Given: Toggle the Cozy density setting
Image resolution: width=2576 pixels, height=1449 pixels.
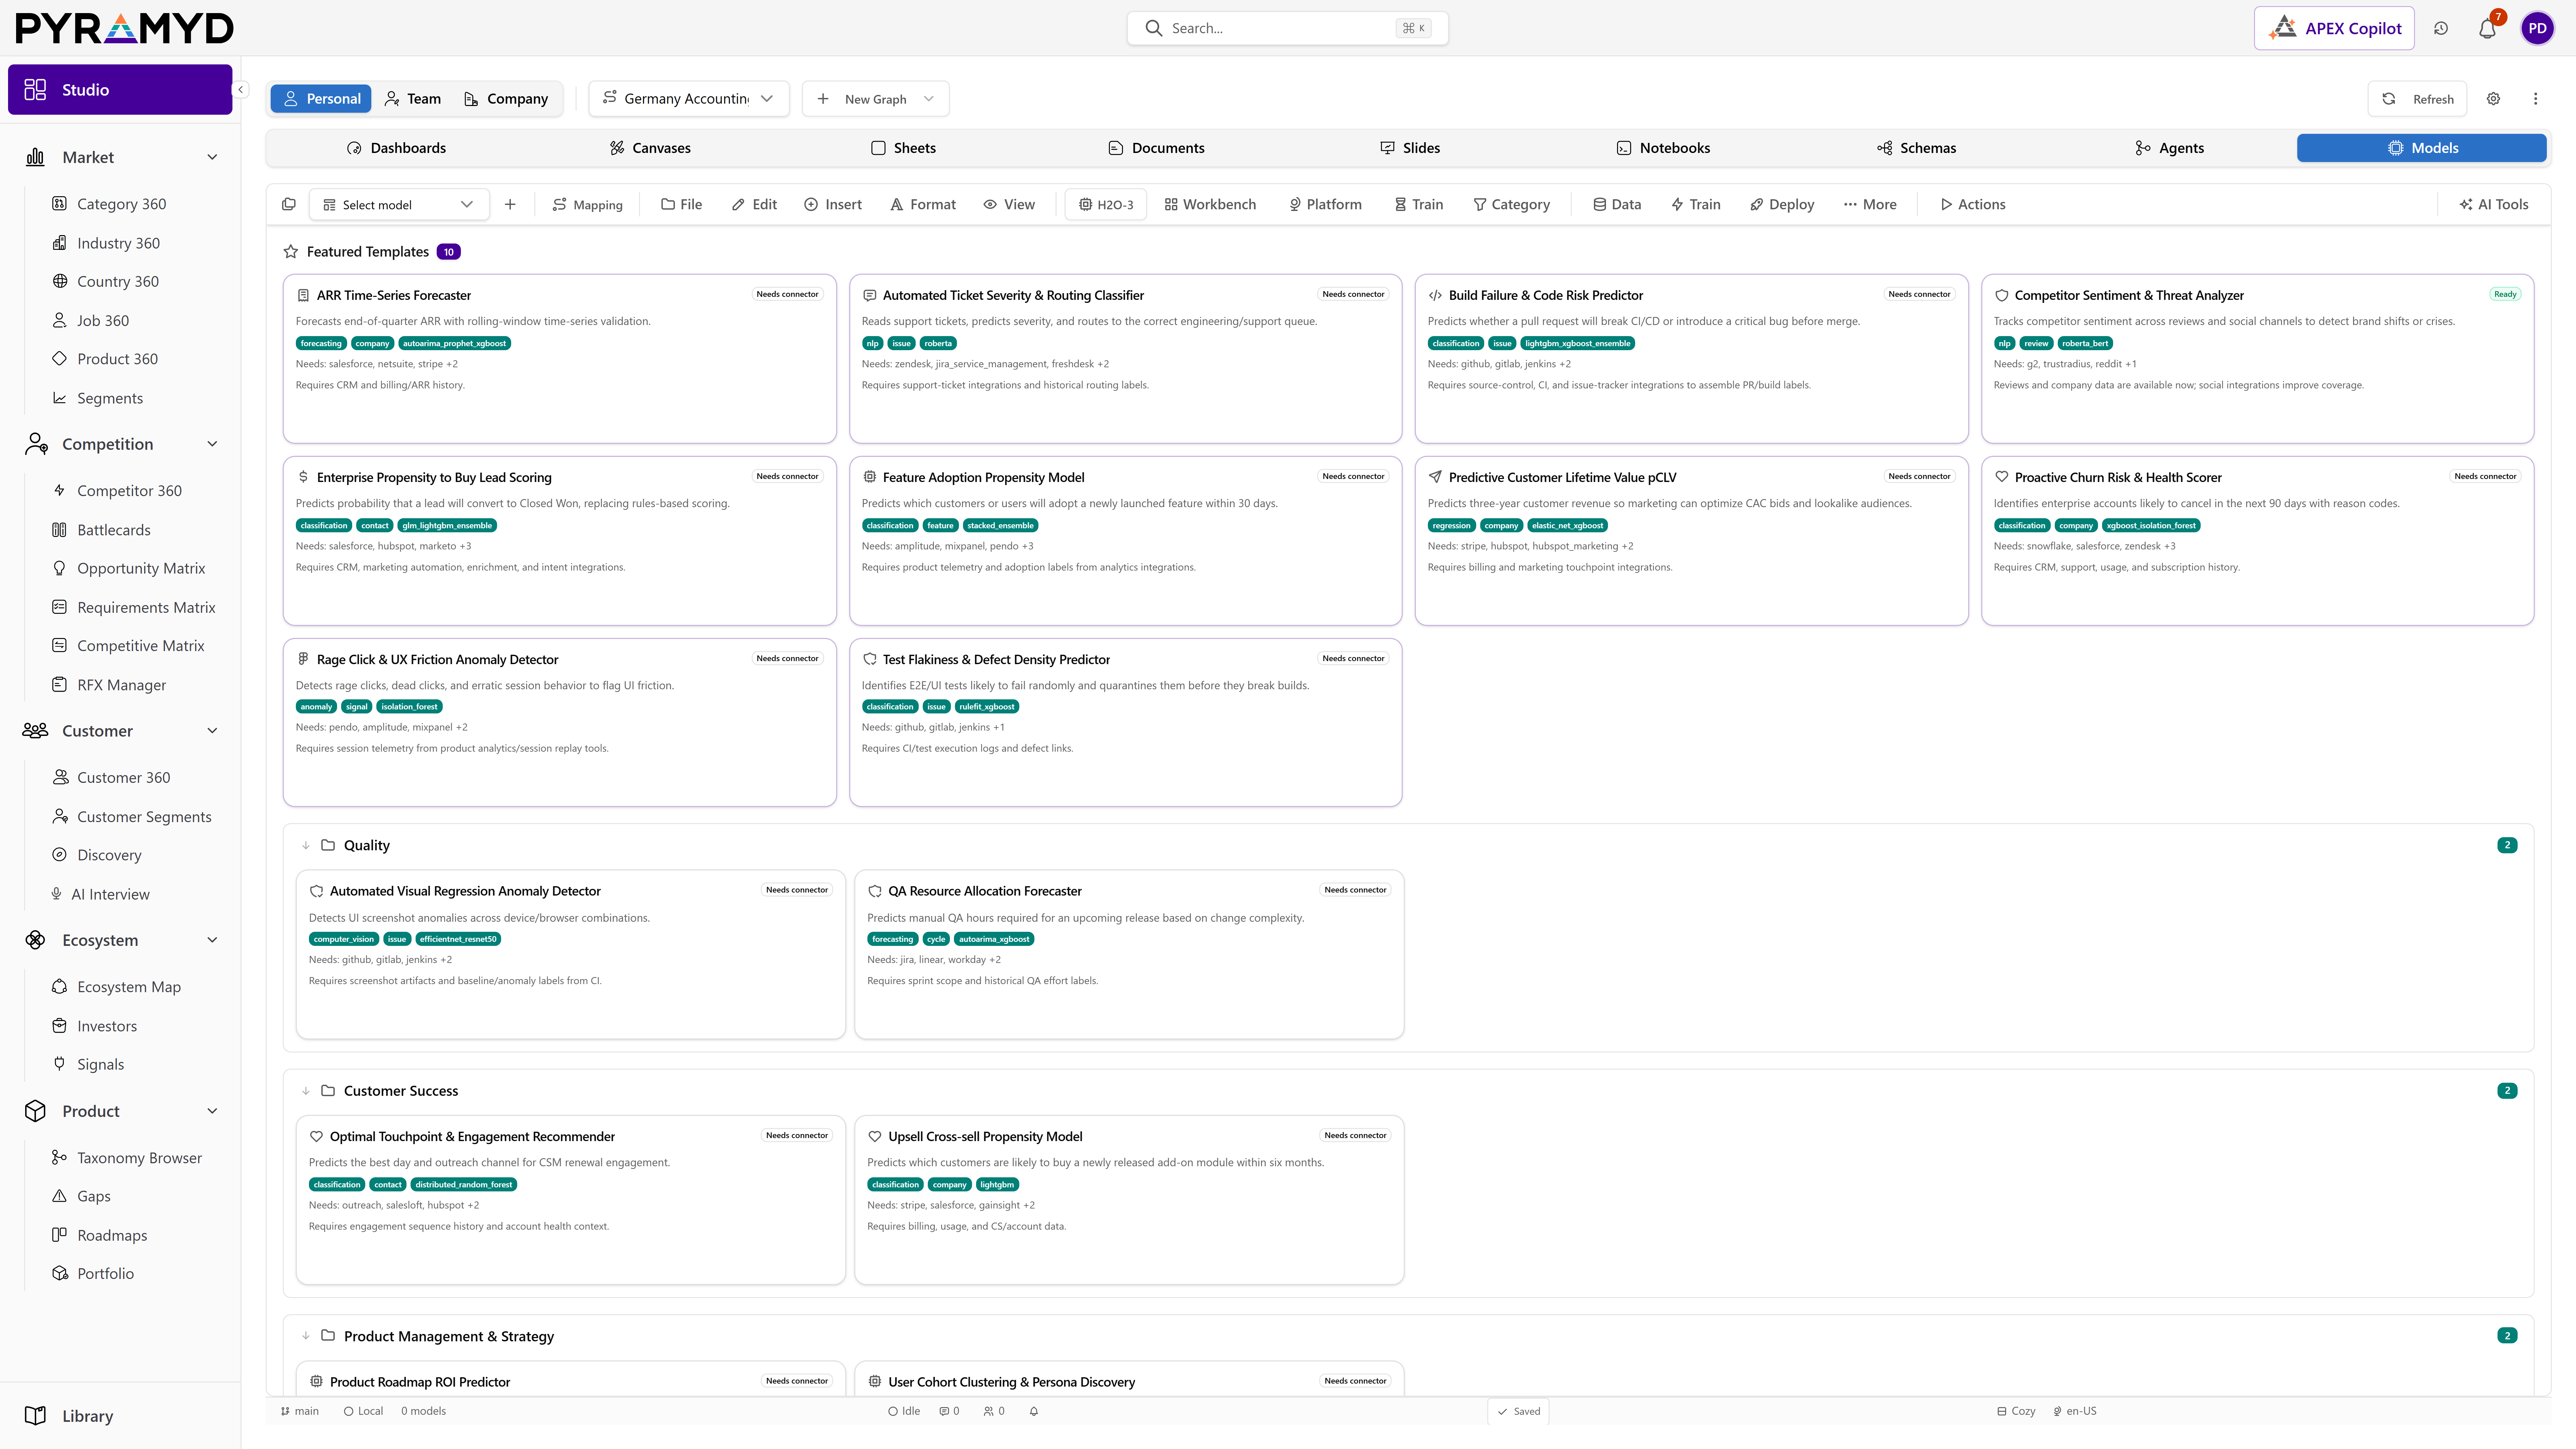Looking at the screenshot, I should pos(2016,1411).
